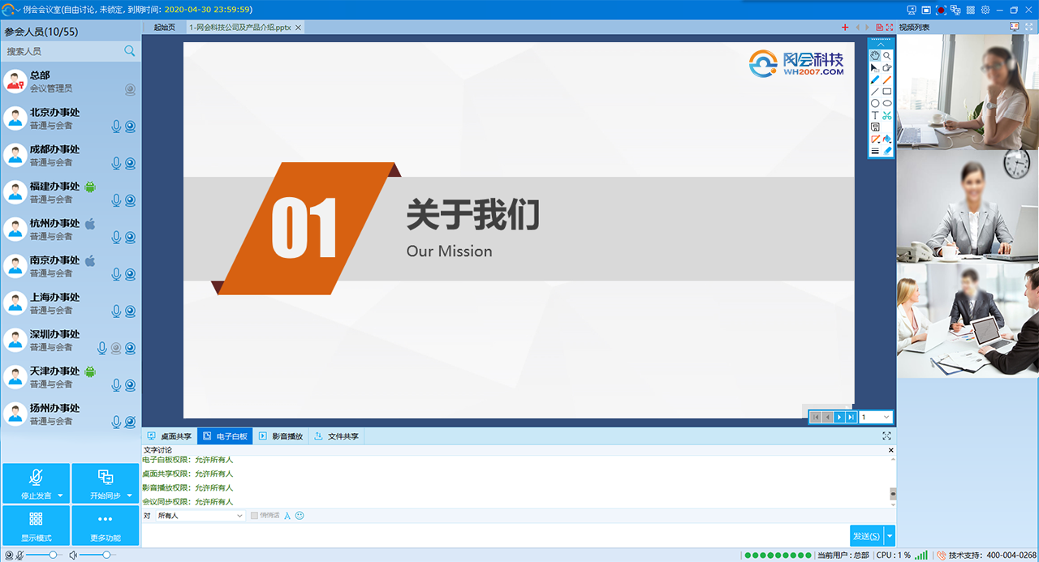
Task: Pick the text tool in whiteboard toolbar
Action: pyautogui.click(x=875, y=115)
